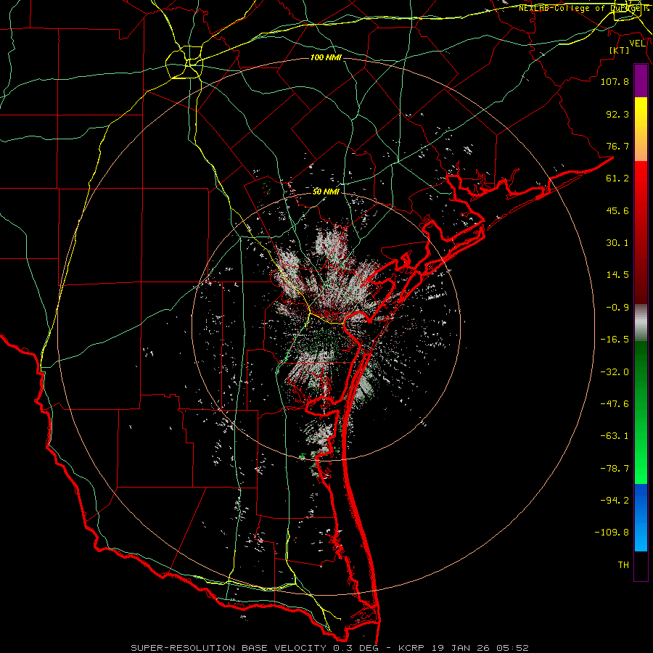Select the -47.6 legend value
This screenshot has height=653, width=653.
coord(615,404)
